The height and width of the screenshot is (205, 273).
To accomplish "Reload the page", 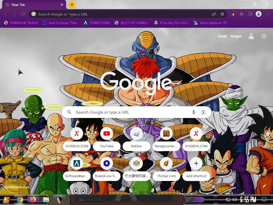I will click(x=23, y=14).
